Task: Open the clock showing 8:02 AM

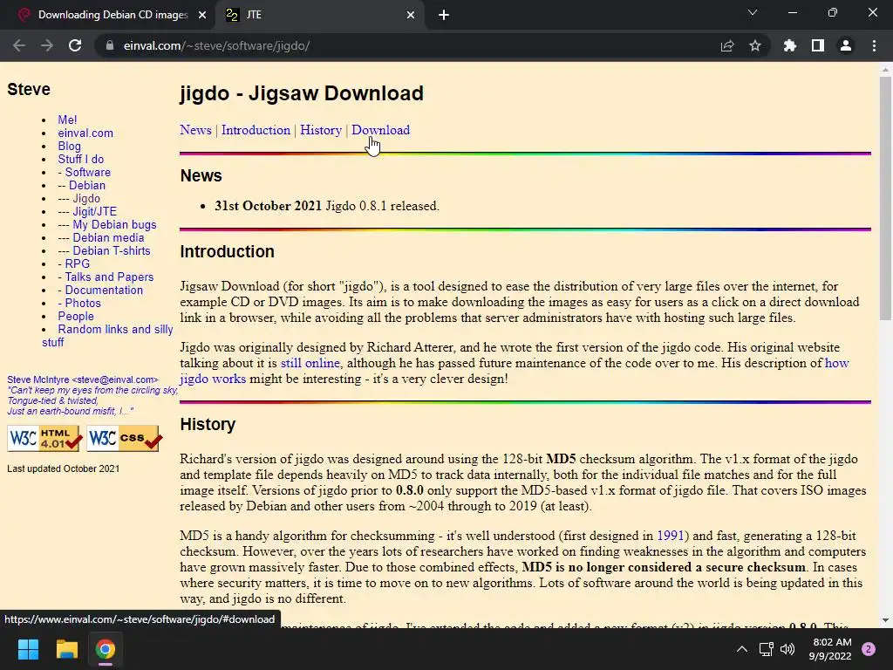Action: pyautogui.click(x=831, y=649)
